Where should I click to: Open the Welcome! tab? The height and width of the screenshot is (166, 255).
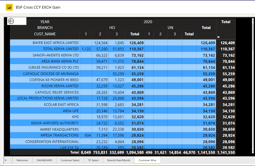(22, 160)
